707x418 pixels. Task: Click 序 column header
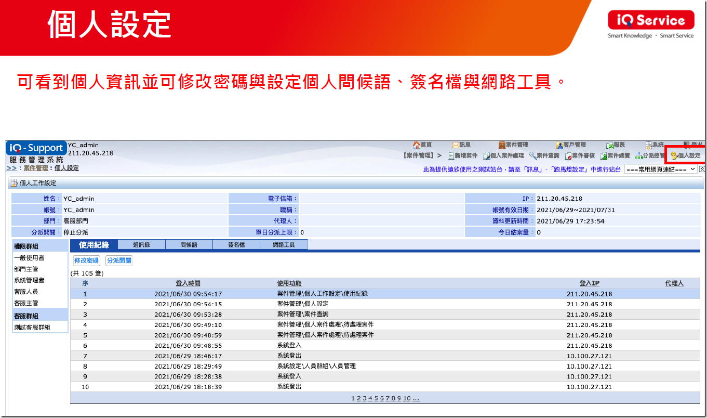[85, 283]
